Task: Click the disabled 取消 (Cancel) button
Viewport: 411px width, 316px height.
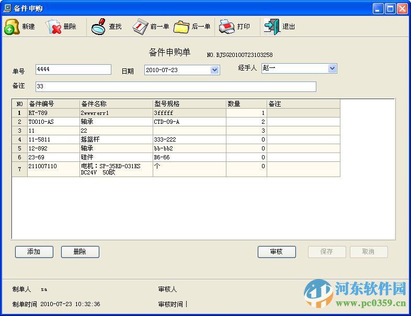Action: (369, 252)
